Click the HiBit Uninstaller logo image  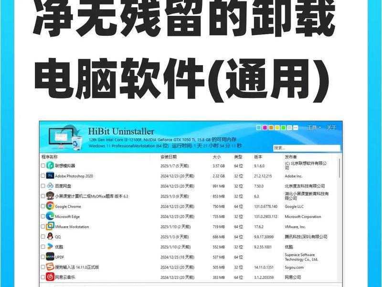pyautogui.click(x=66, y=138)
